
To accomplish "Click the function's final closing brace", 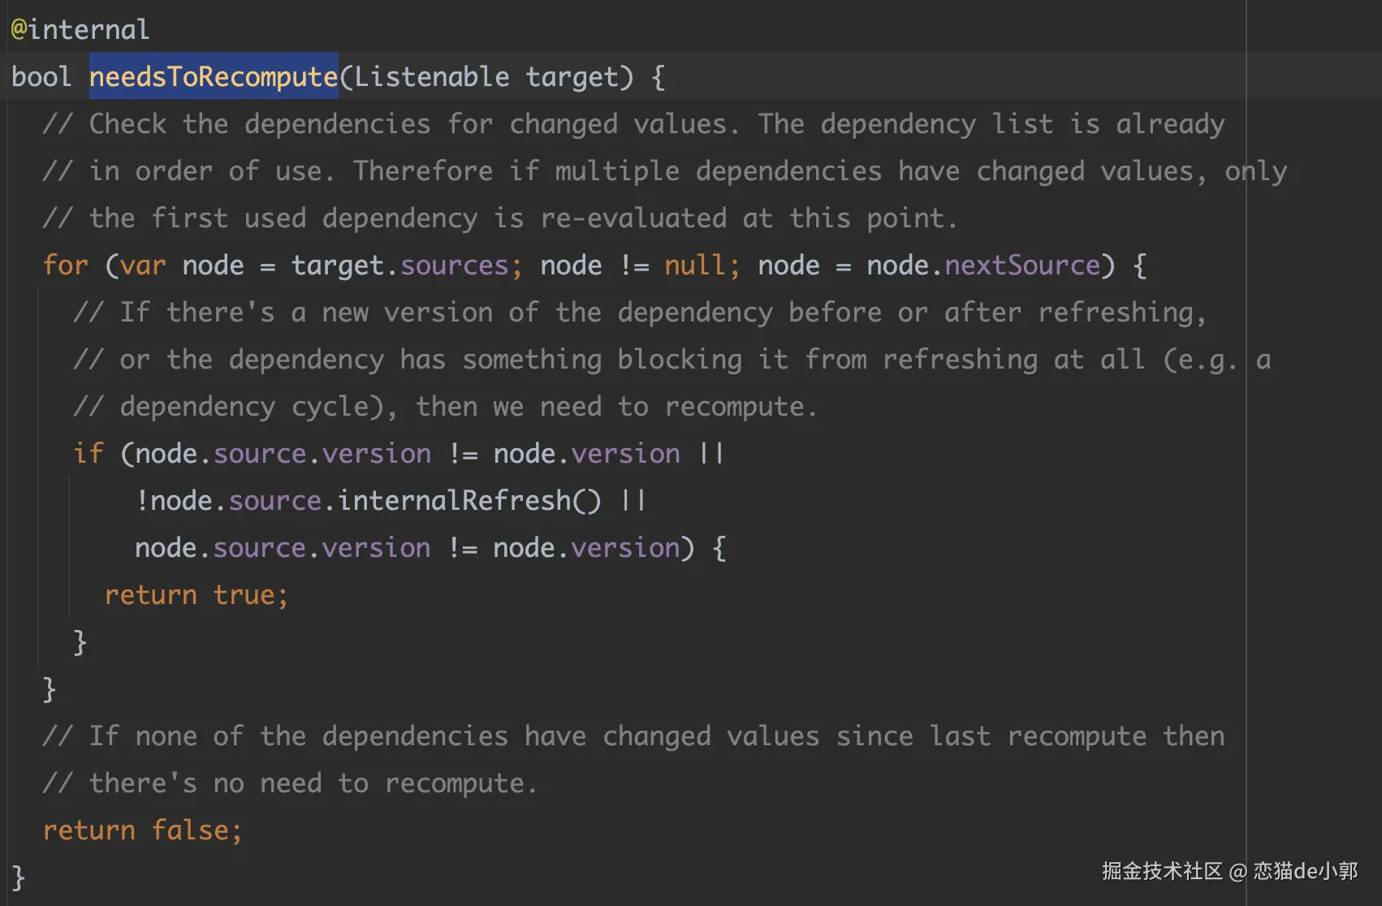I will [19, 878].
